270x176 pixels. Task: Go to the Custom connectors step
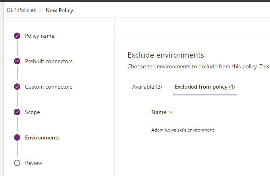tap(49, 87)
